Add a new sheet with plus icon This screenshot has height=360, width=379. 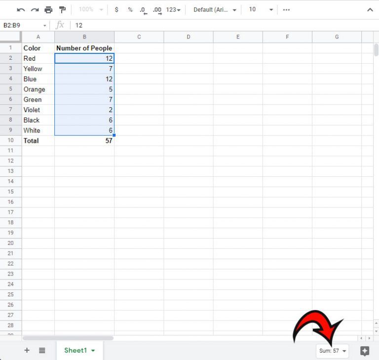point(27,350)
